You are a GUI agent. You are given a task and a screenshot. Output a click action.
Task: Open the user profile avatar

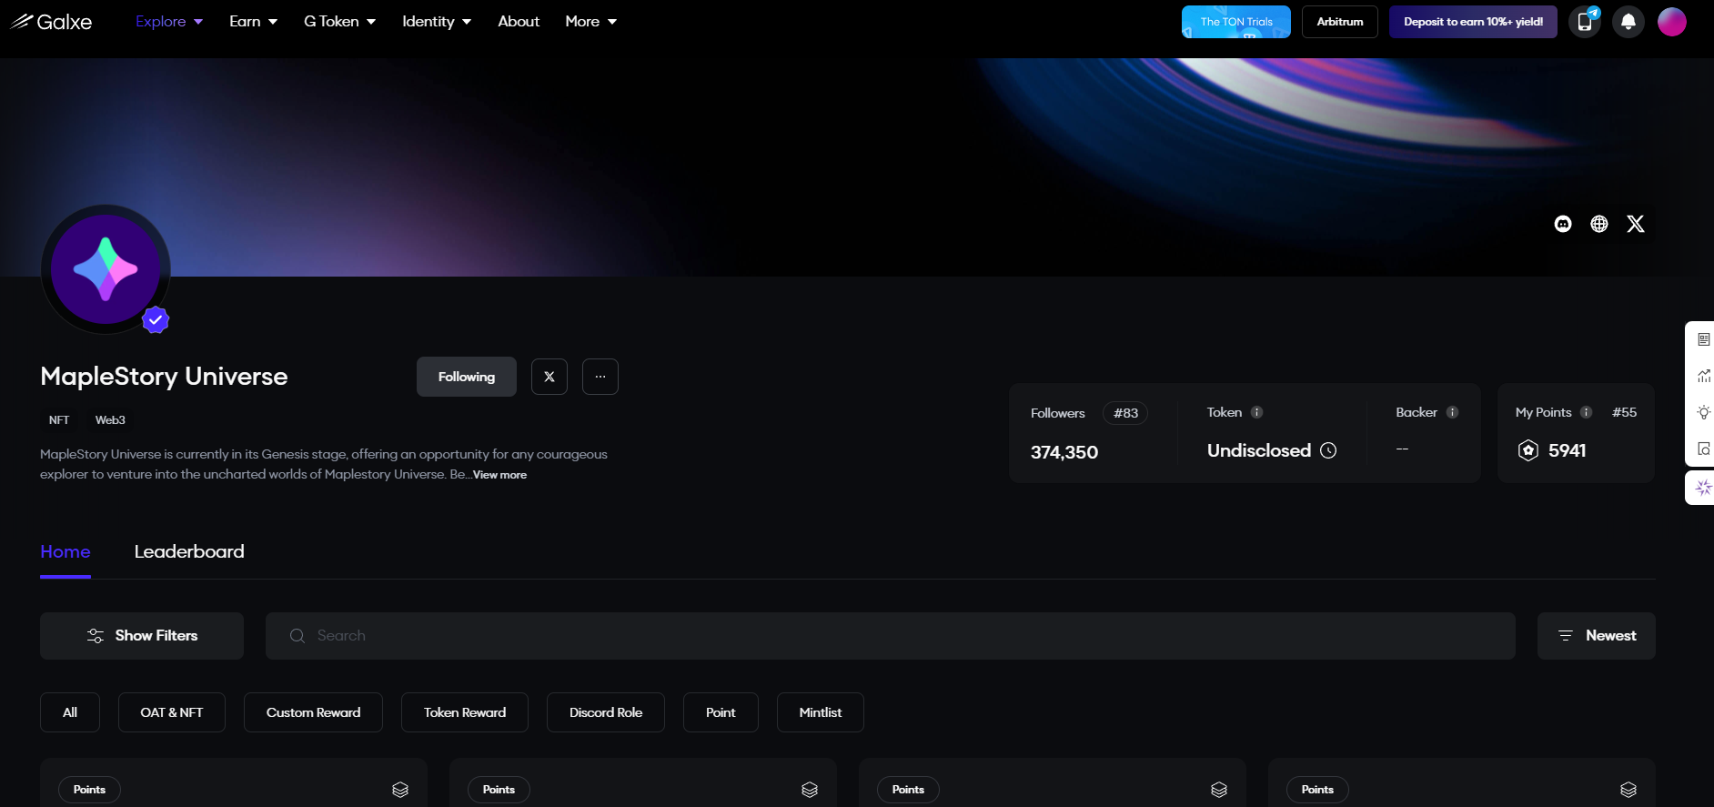click(1672, 21)
